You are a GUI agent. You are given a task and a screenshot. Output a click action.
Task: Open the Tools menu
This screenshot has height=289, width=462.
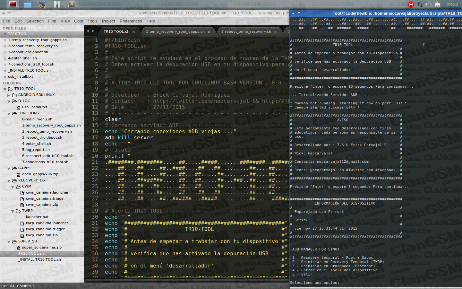92,21
